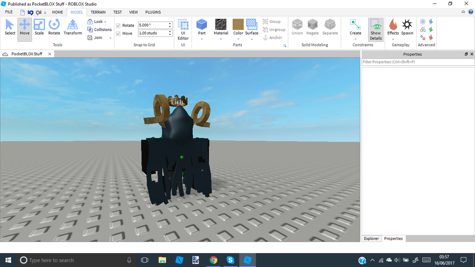Decrease the move studs value stepper
The height and width of the screenshot is (267, 475).
point(170,35)
